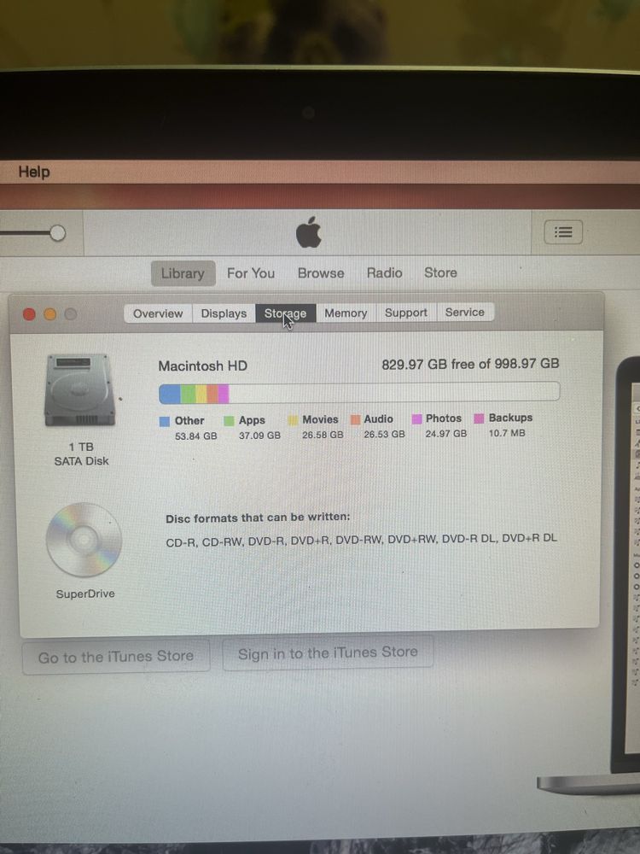
Task: Open the Help menu in menu bar
Action: [x=34, y=173]
